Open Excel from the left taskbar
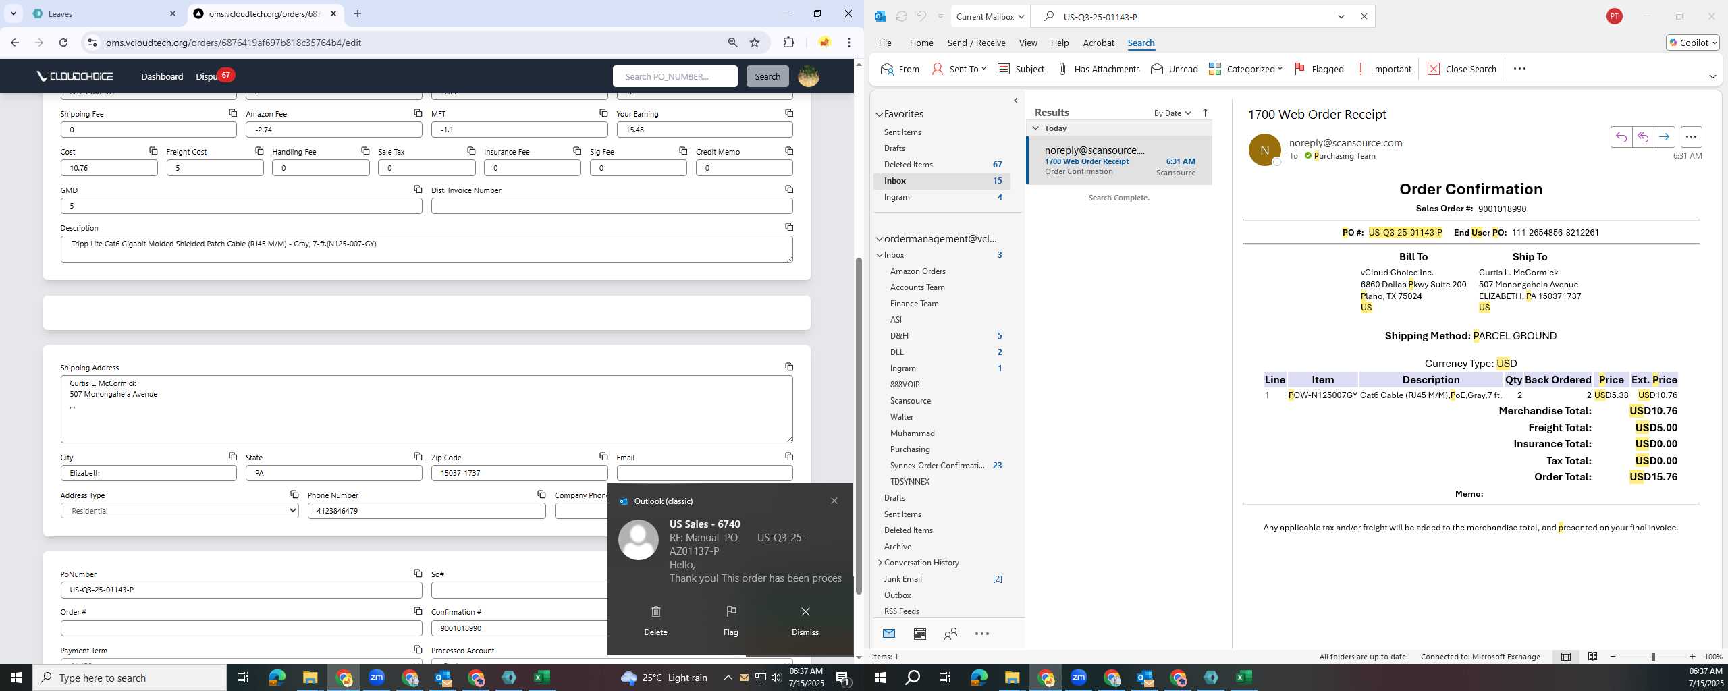 541,678
